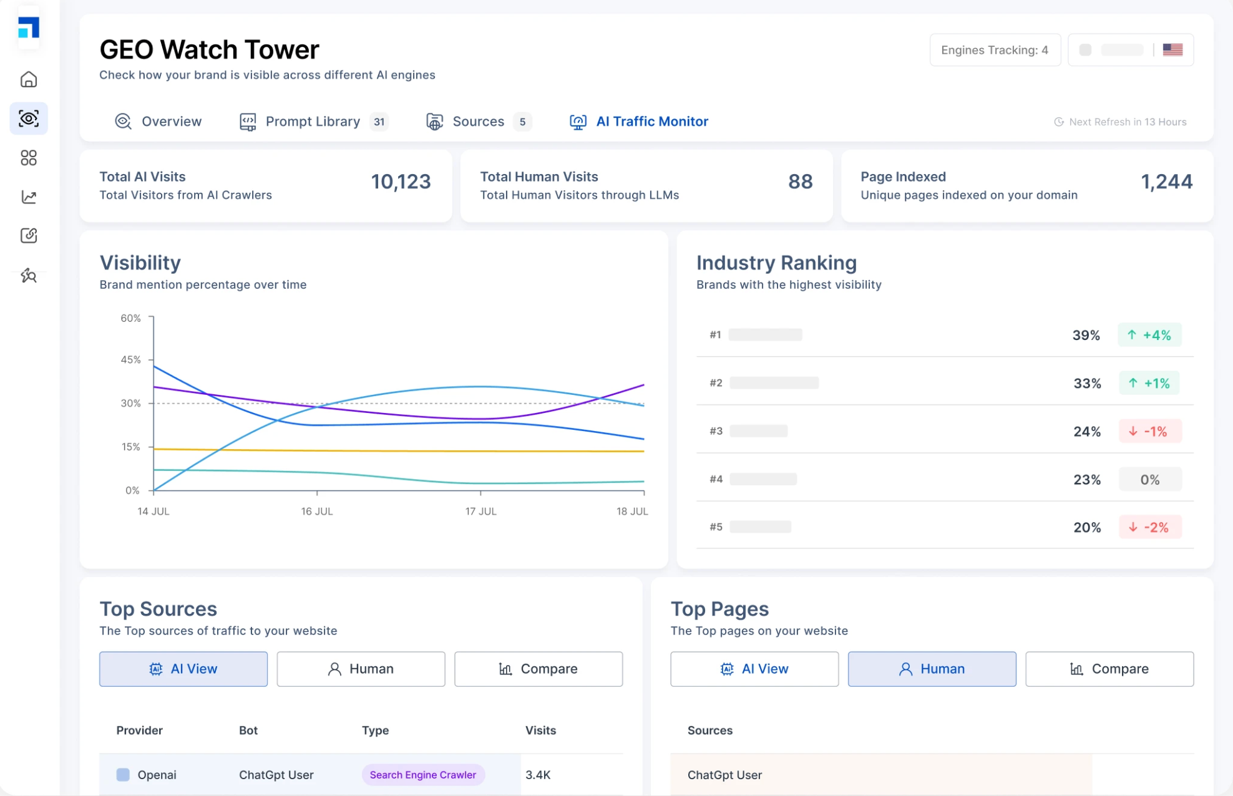
Task: Open the Prompt Library tab
Action: click(x=312, y=121)
